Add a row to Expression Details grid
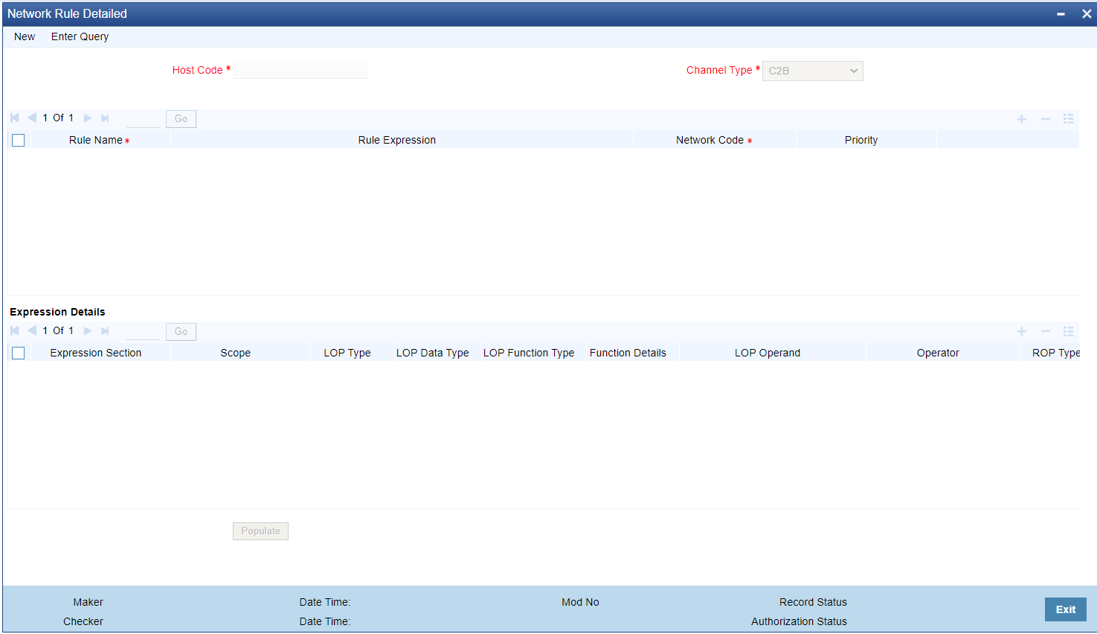Image resolution: width=1097 pixels, height=634 pixels. [1022, 332]
